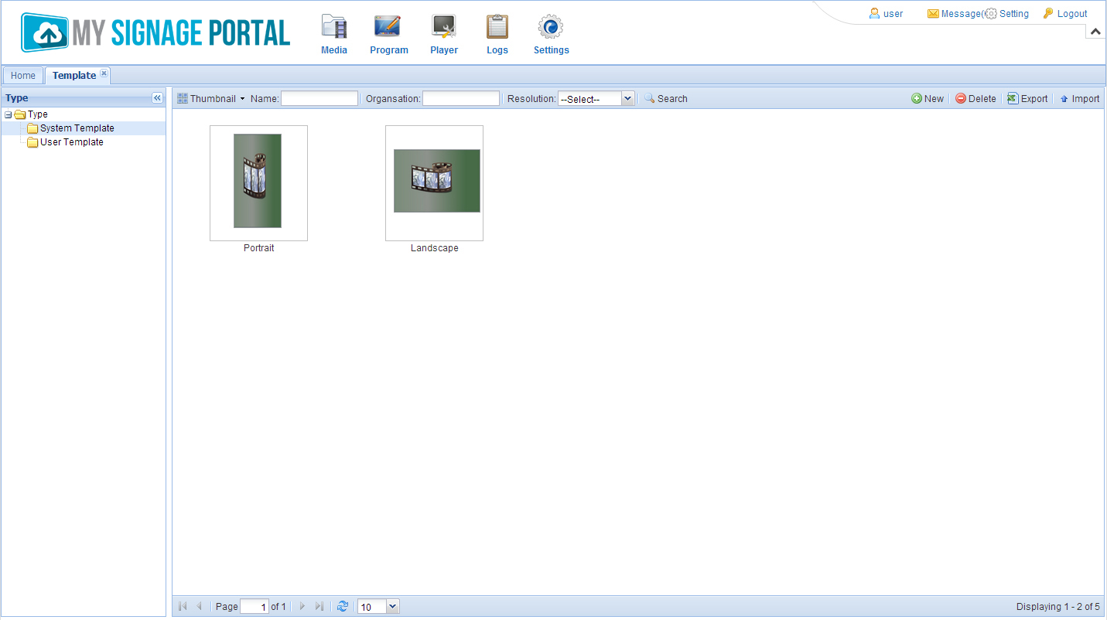Click the New template button
Screen dimensions: 1107x620
928,99
